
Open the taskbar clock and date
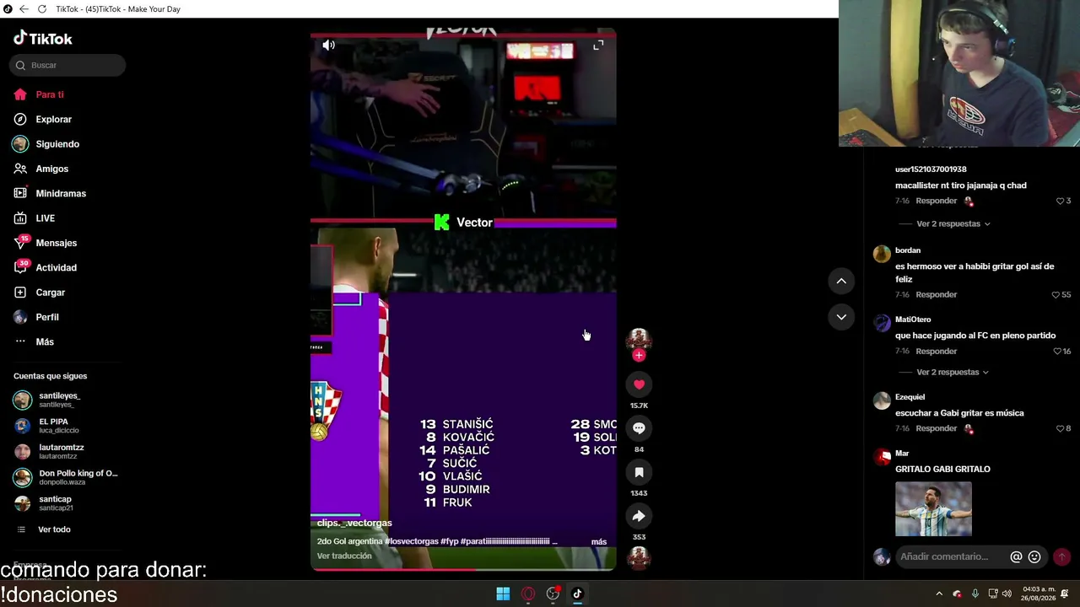(1039, 594)
